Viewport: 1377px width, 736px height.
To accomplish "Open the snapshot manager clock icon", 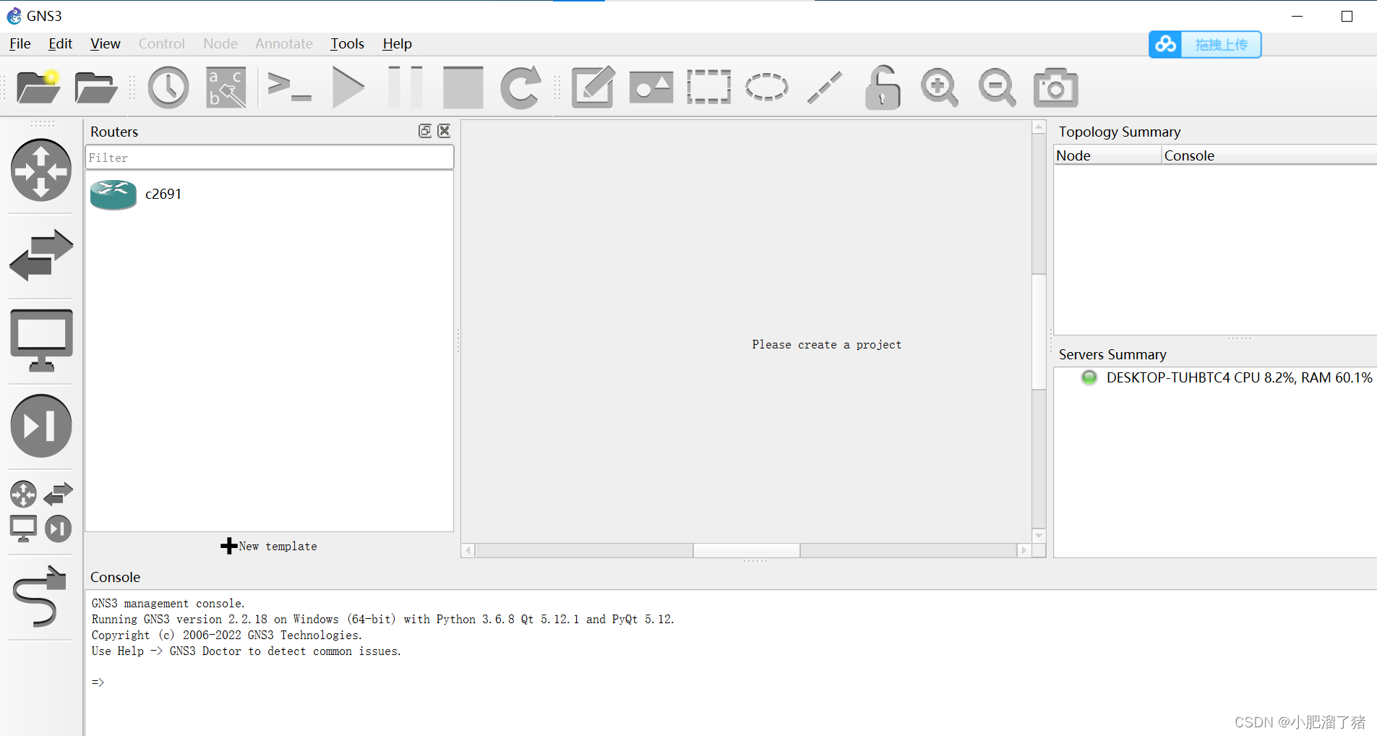I will click(x=168, y=87).
